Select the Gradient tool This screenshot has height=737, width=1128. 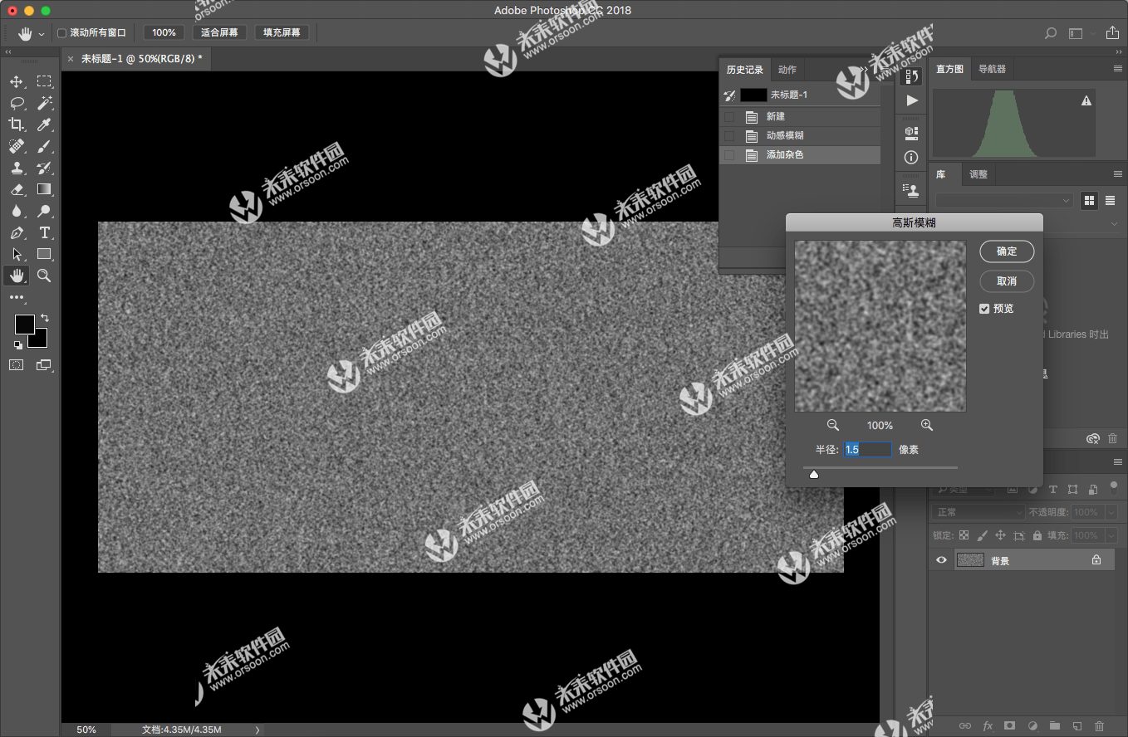[x=44, y=189]
